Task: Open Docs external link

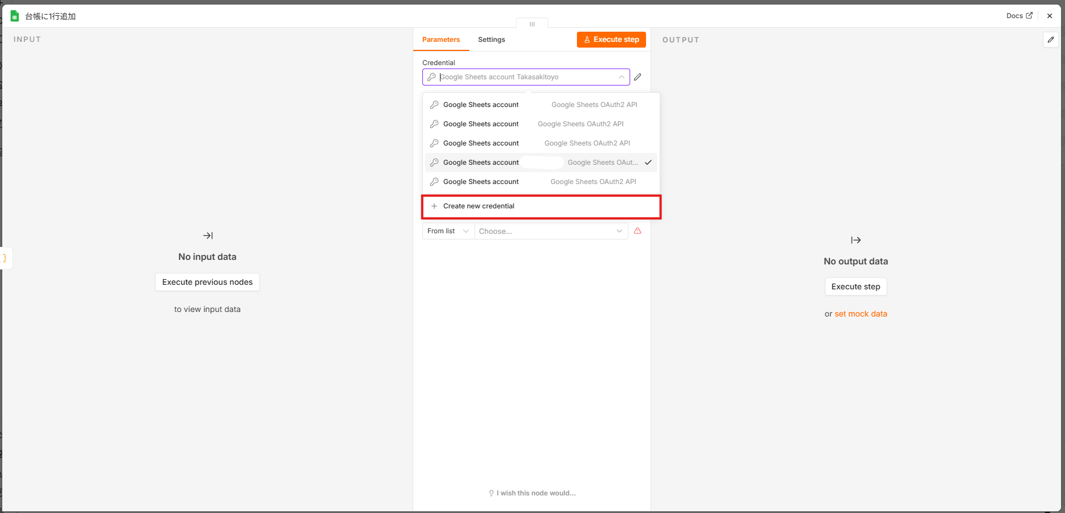Action: (1019, 16)
